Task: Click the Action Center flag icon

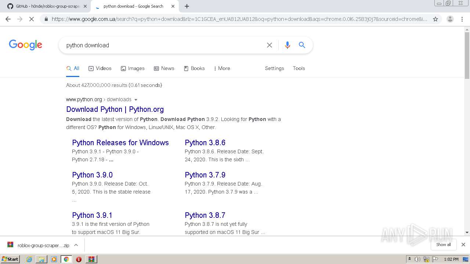Action: coord(434,259)
